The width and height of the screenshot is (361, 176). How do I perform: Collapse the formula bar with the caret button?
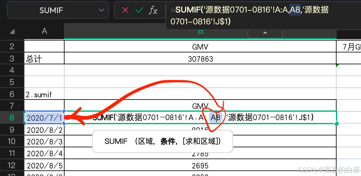pyautogui.click(x=265, y=33)
